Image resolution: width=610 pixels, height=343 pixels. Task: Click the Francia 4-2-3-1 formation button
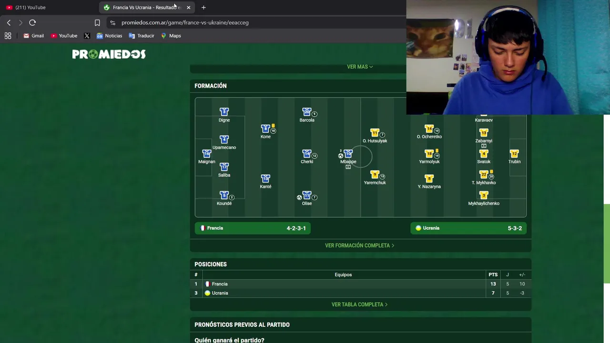[x=253, y=228]
